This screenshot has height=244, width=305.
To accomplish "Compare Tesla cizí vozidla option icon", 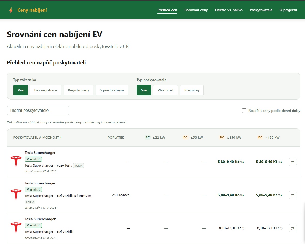I will 293,228.
